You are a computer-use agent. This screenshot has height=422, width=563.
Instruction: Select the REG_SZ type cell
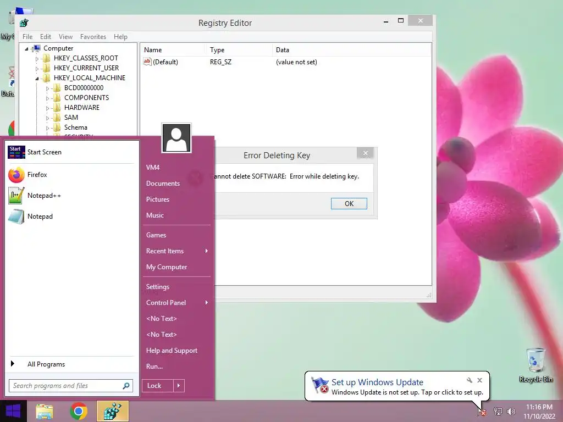click(220, 62)
